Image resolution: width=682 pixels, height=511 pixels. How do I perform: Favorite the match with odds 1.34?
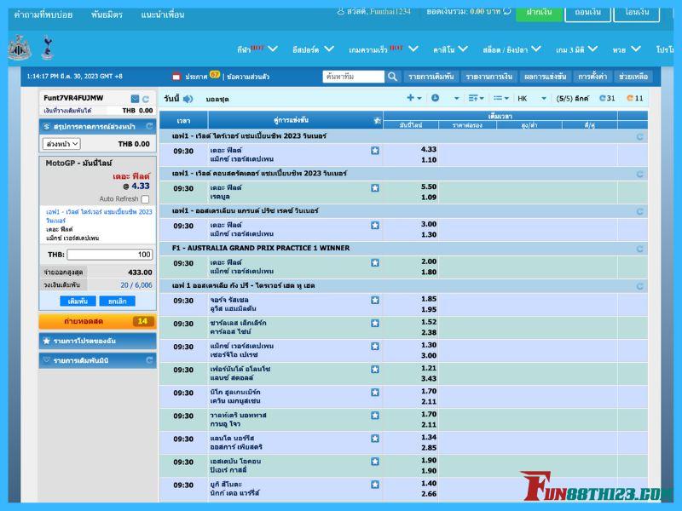tap(375, 438)
